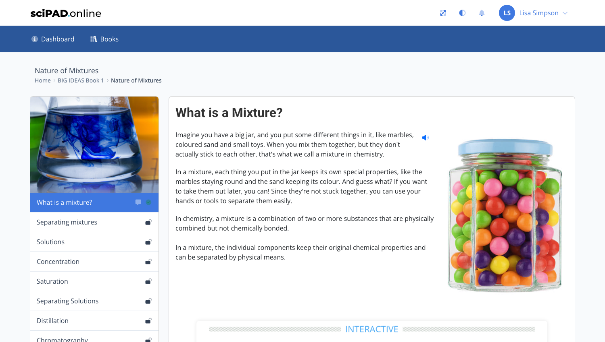Viewport: 605px width, 342px height.
Task: Click the flask book cover image
Action: (94, 144)
